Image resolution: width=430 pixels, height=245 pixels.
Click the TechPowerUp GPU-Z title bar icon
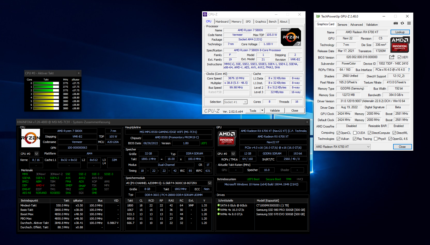(x=318, y=16)
